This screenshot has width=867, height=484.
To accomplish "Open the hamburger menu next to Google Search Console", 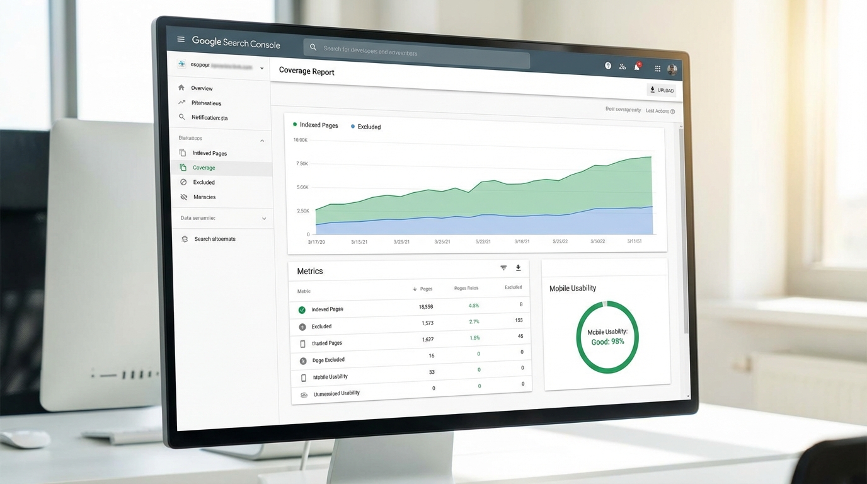I will tap(181, 39).
